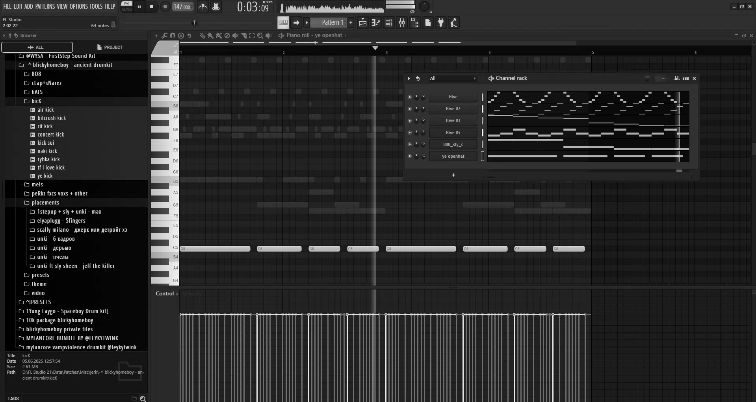Click the plug icon in the toolbar
The width and height of the screenshot is (756, 402).
[441, 23]
